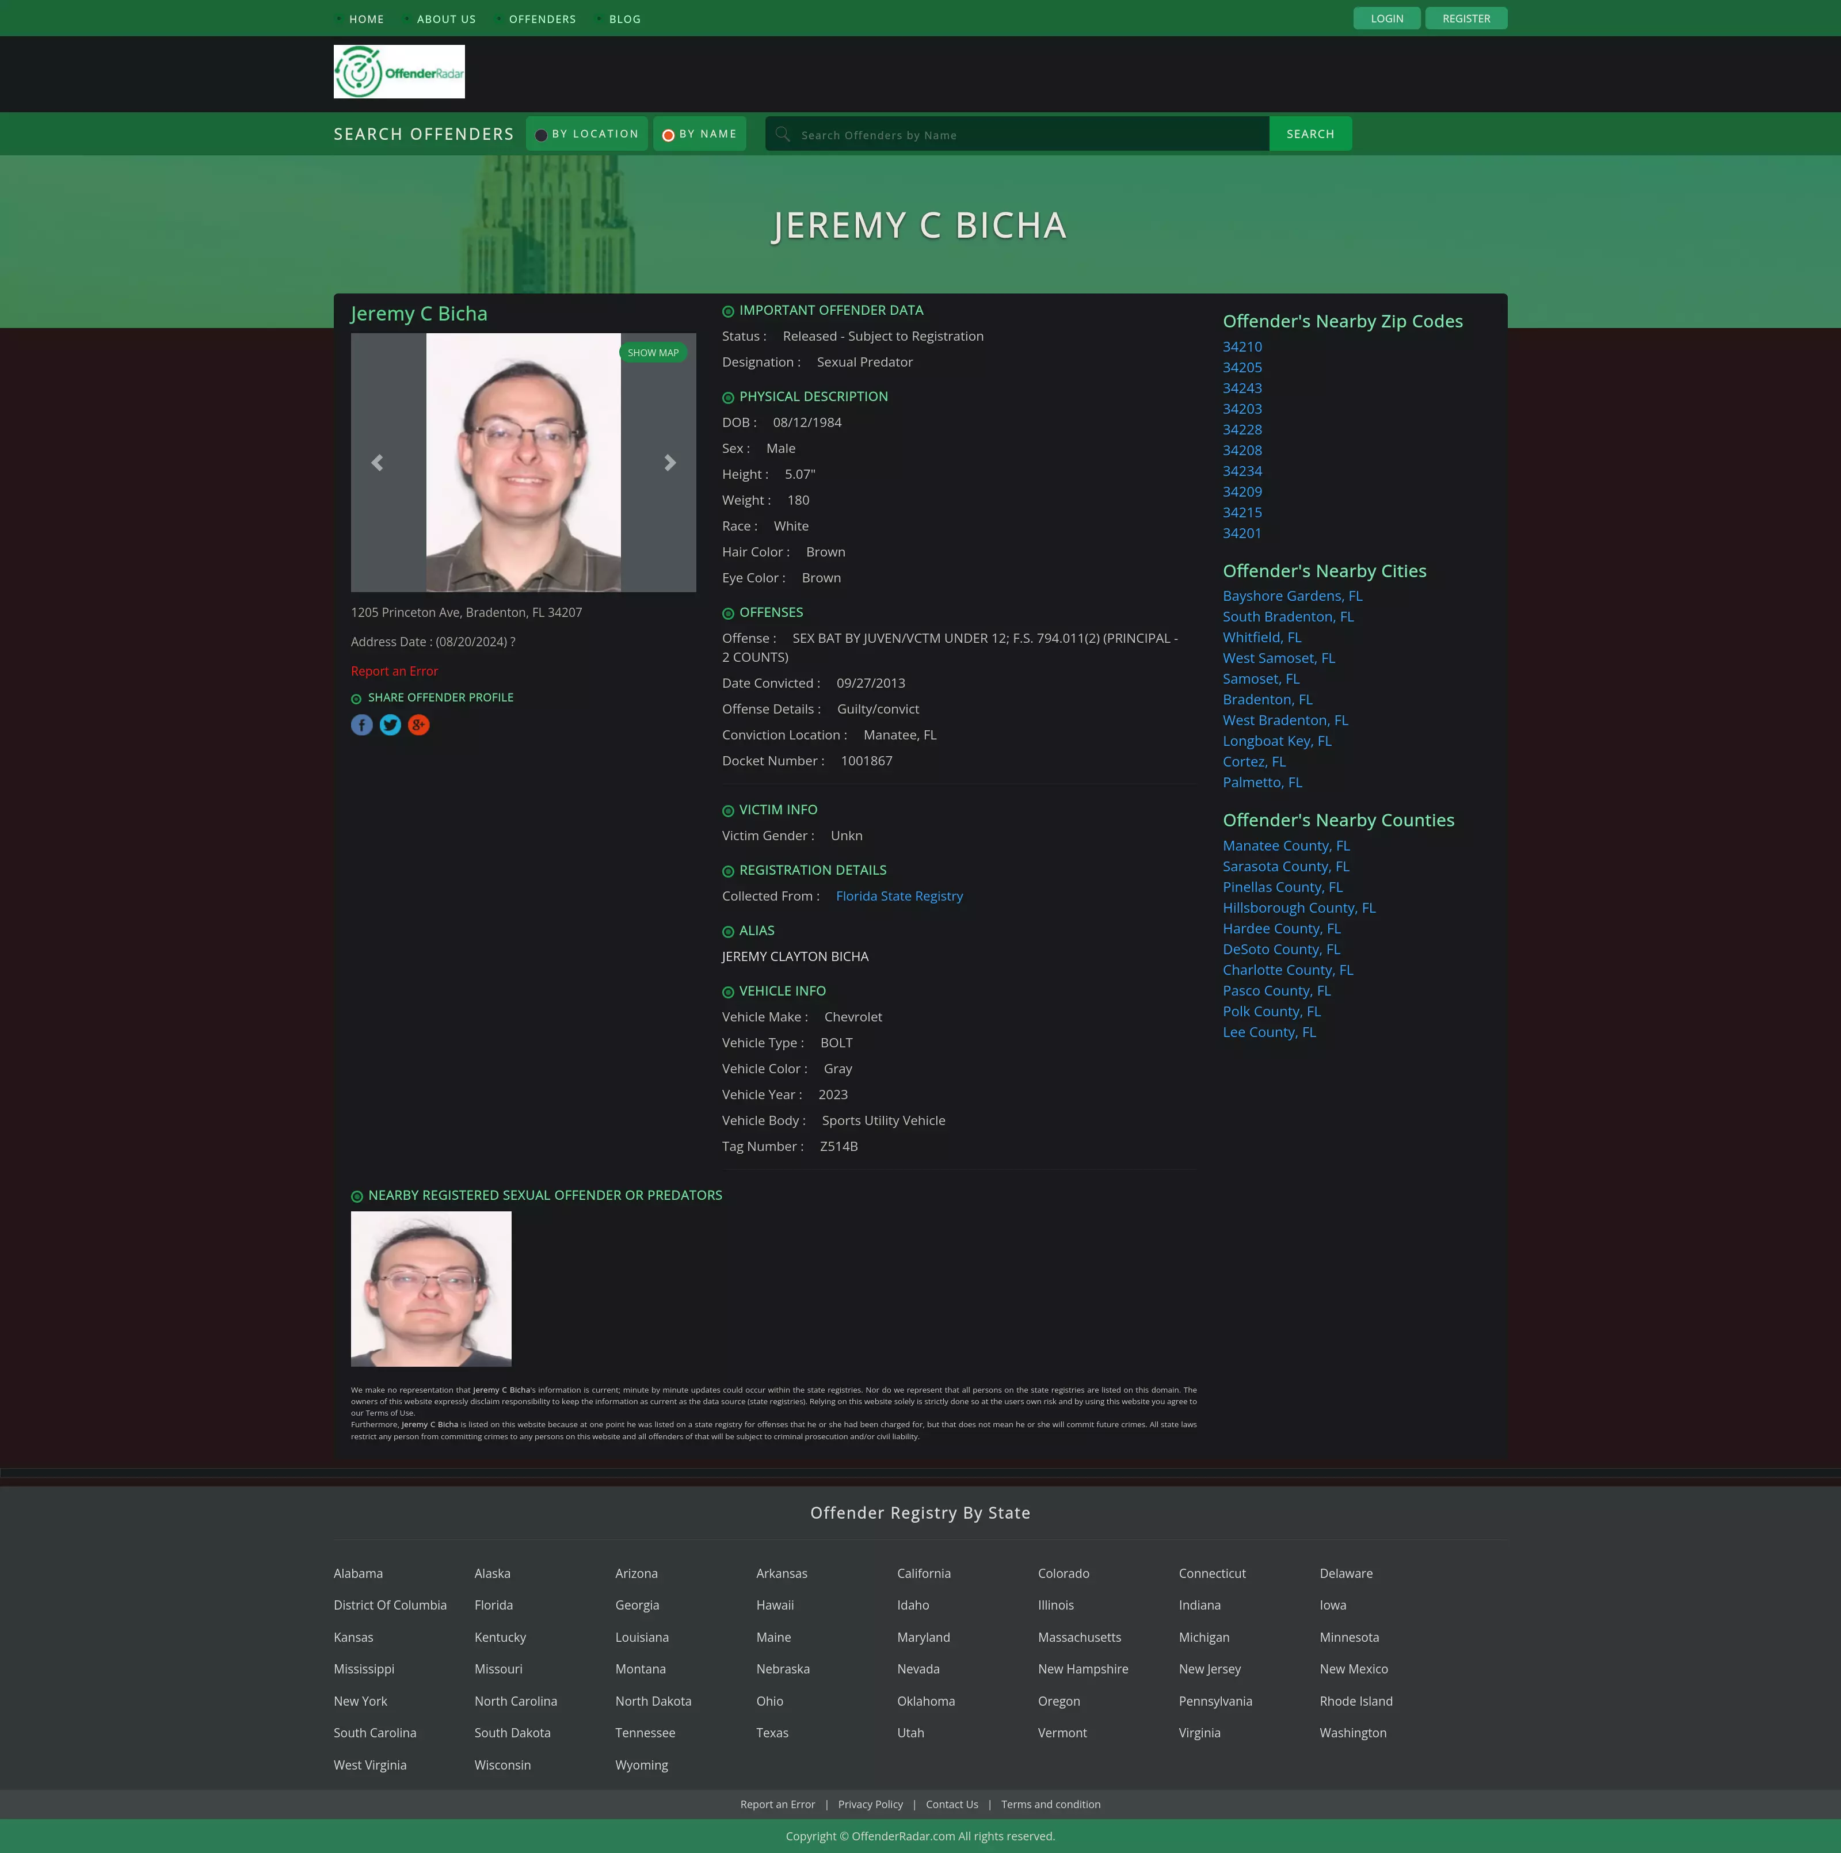
Task: Open the Offenders menu item
Action: [x=542, y=19]
